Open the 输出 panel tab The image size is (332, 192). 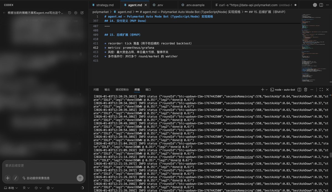107,89
